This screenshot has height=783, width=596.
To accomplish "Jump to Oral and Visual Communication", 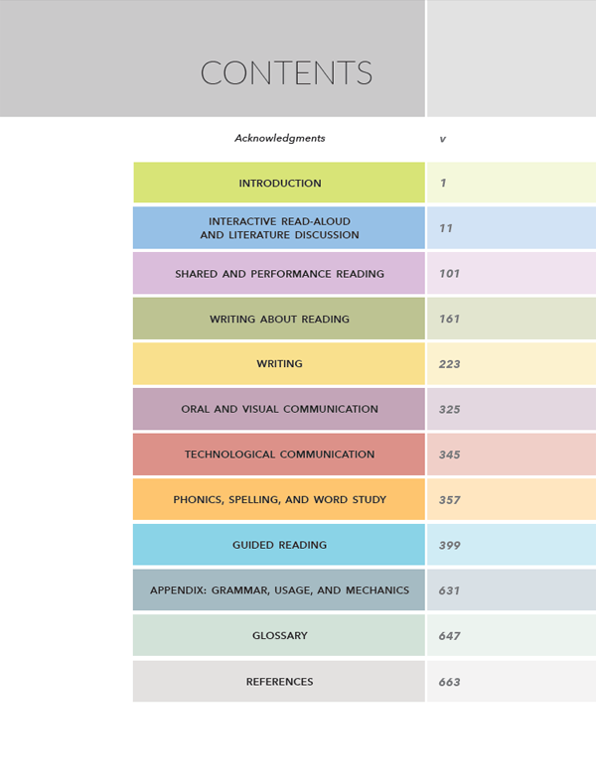I will pos(280,409).
